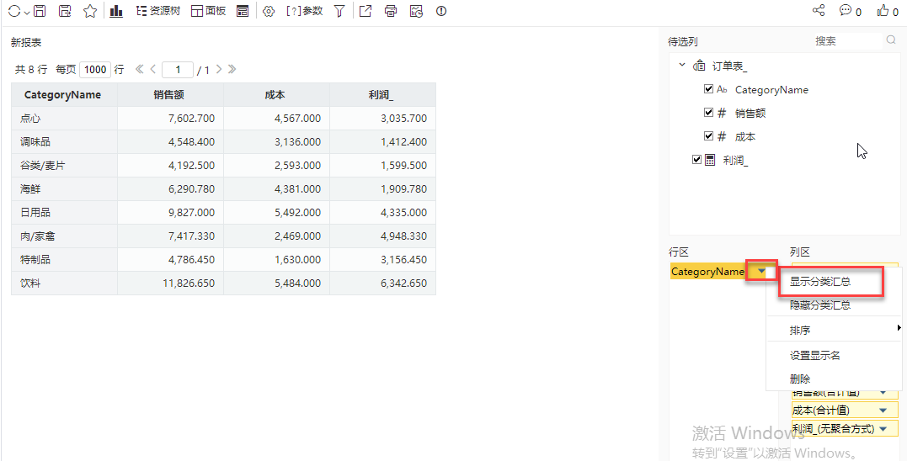Select 隐藏分类汇总 menu item
The width and height of the screenshot is (907, 461).
(820, 305)
